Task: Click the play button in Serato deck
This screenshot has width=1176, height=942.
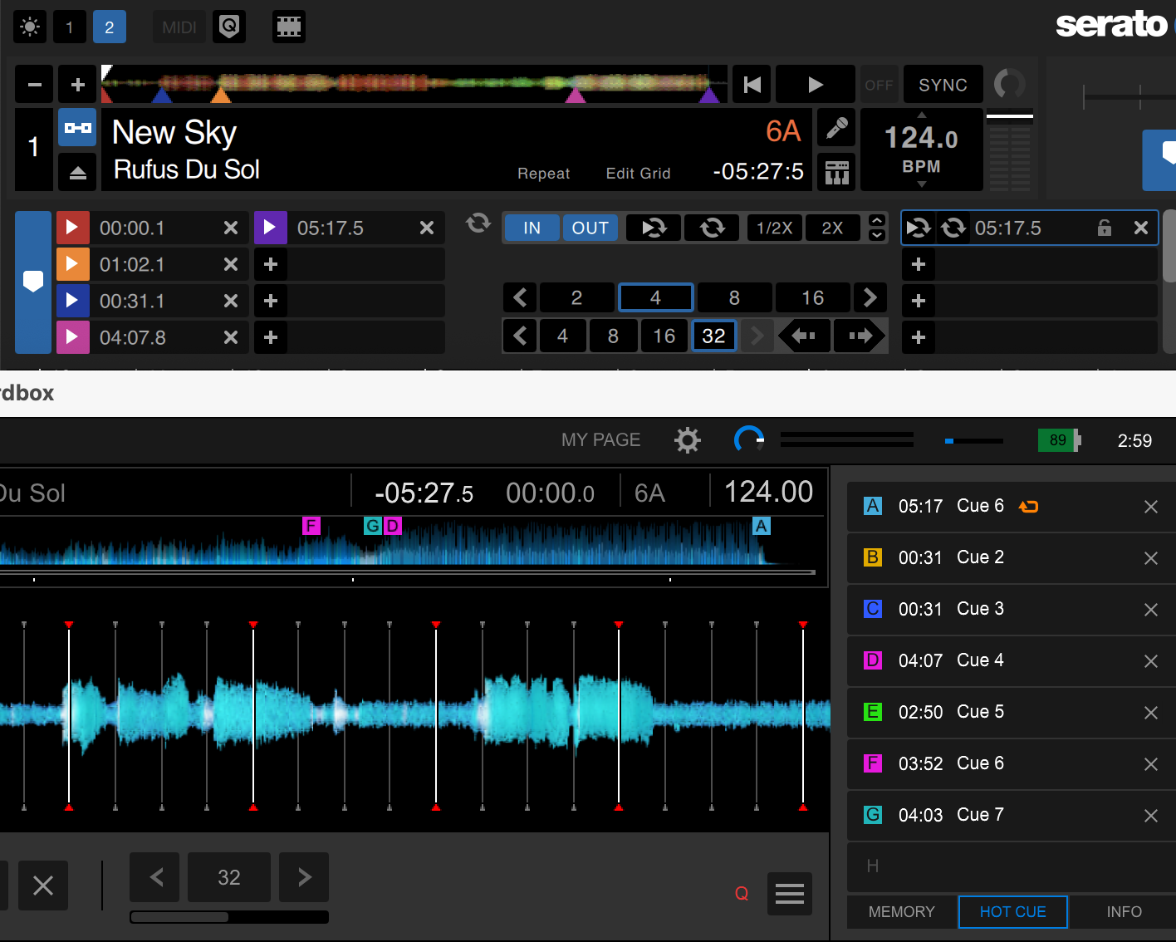Action: pyautogui.click(x=815, y=85)
